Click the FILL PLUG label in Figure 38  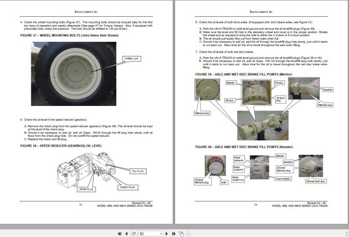pyautogui.click(x=138, y=171)
